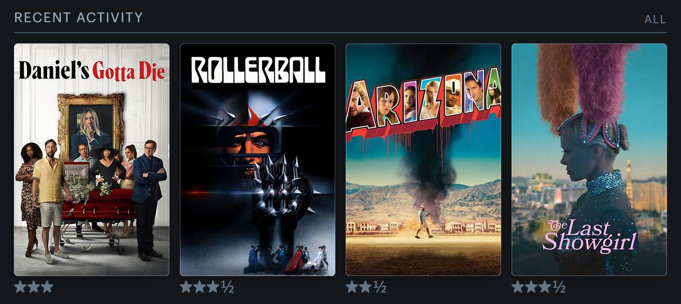Select the Arizona movie poster
Viewport: 681px width, 304px height.
[x=423, y=160]
